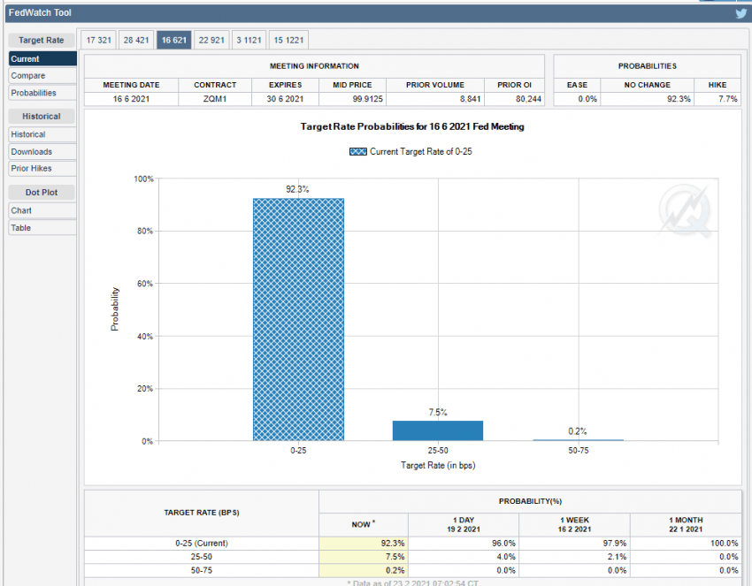Select the 16 621 meeting tab
Image resolution: width=752 pixels, height=586 pixels.
(173, 41)
